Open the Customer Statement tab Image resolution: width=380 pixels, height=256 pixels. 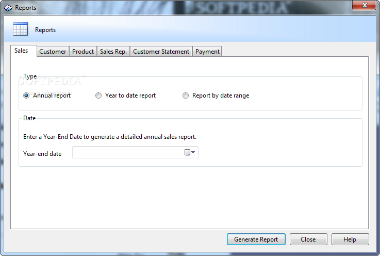(161, 52)
